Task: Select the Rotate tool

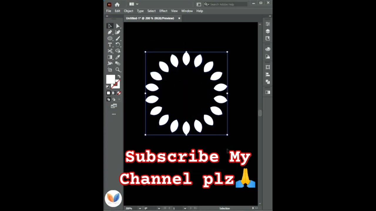Action: coord(118,45)
